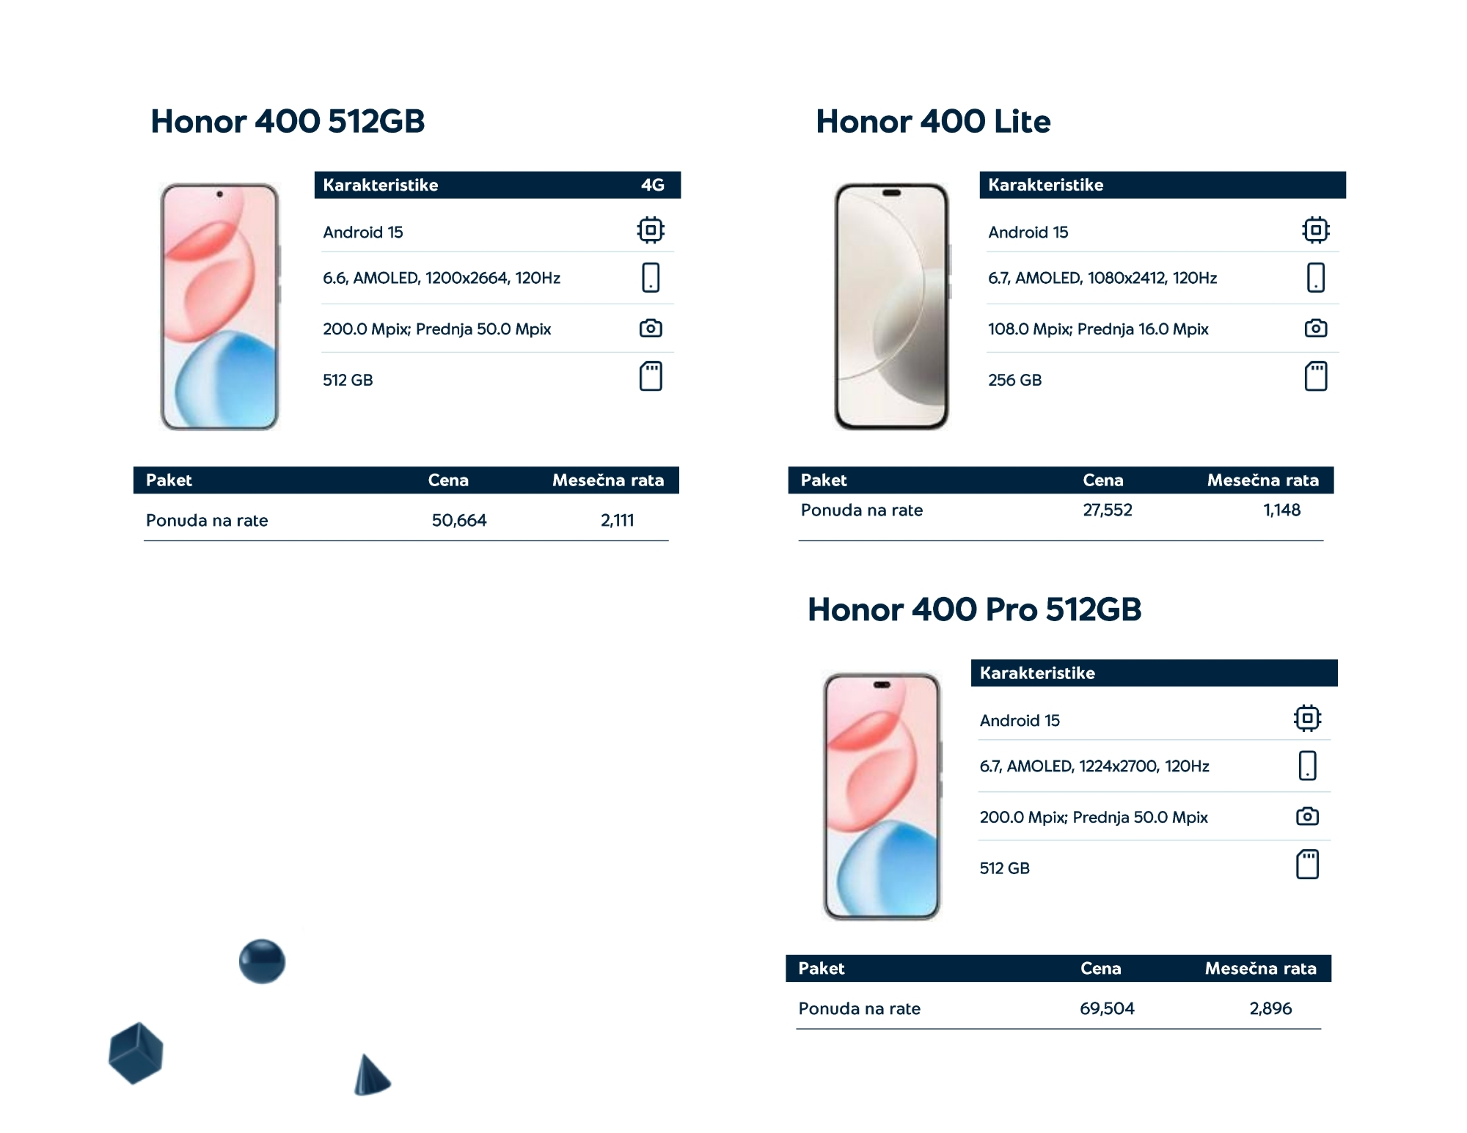Select Ponuda na rate priced 50,664
The height and width of the screenshot is (1133, 1467).
[207, 521]
